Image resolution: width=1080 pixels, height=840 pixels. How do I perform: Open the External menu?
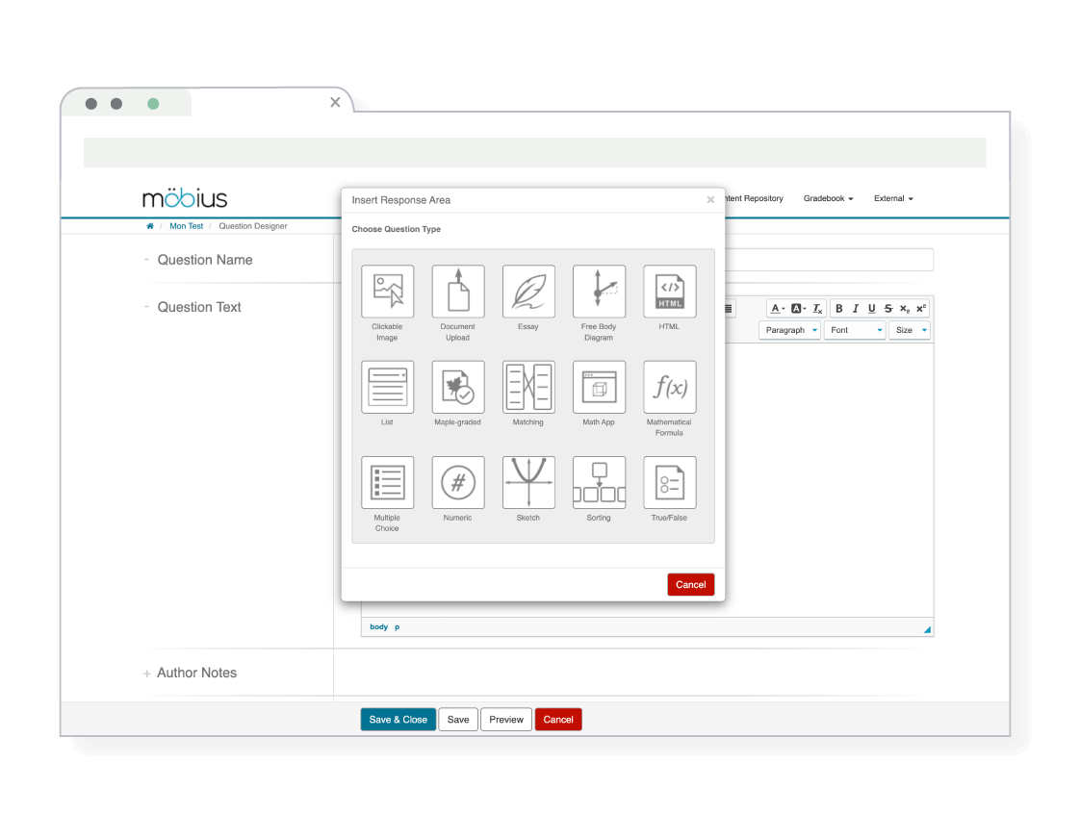click(x=893, y=198)
